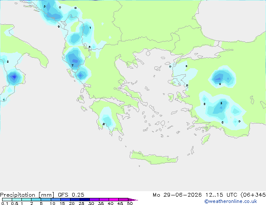The image size is (266, 205).
Task: Click the 5–10 mm legend swatch
Action: (46, 200)
